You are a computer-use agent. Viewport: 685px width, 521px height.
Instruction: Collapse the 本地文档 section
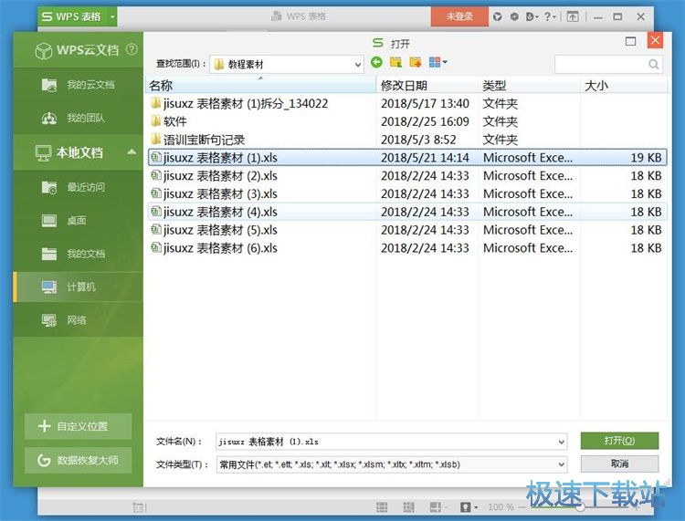tap(132, 152)
